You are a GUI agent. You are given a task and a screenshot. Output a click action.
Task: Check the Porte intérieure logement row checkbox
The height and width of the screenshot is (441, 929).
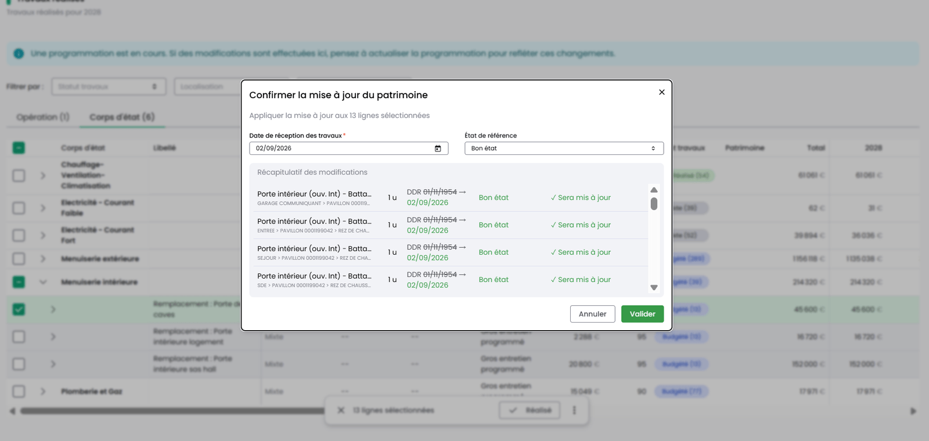[x=19, y=337]
